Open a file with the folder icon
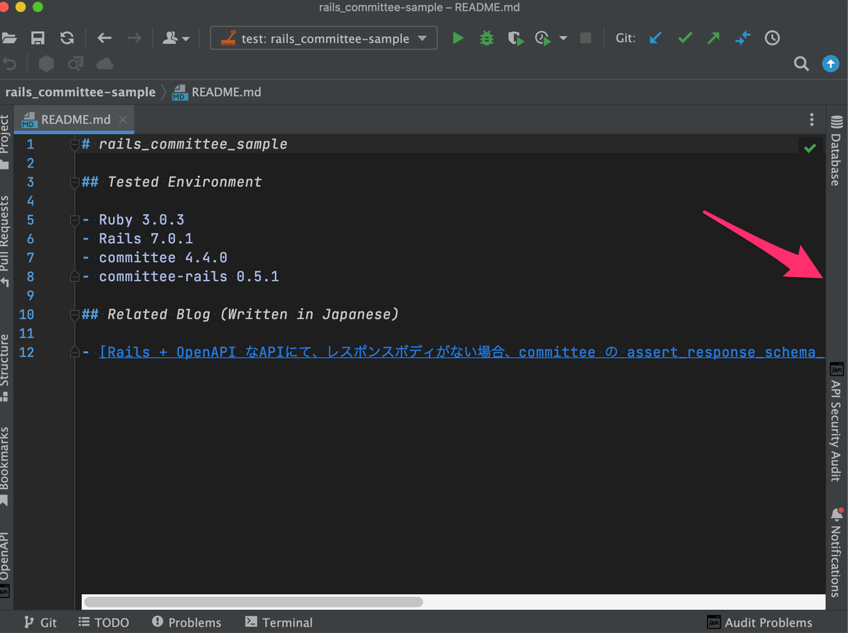 pos(8,38)
